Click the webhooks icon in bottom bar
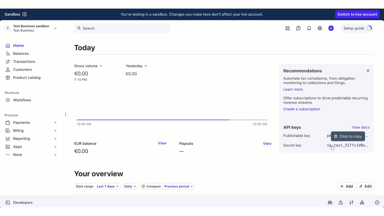The width and height of the screenshot is (384, 216). pos(362,202)
